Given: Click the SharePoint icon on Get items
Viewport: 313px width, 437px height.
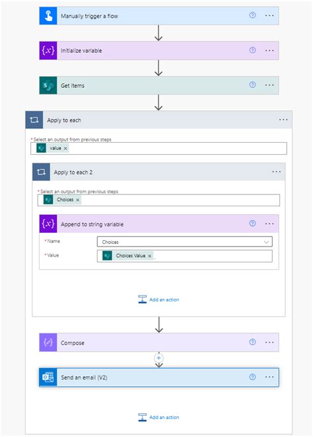Looking at the screenshot, I should pos(48,85).
